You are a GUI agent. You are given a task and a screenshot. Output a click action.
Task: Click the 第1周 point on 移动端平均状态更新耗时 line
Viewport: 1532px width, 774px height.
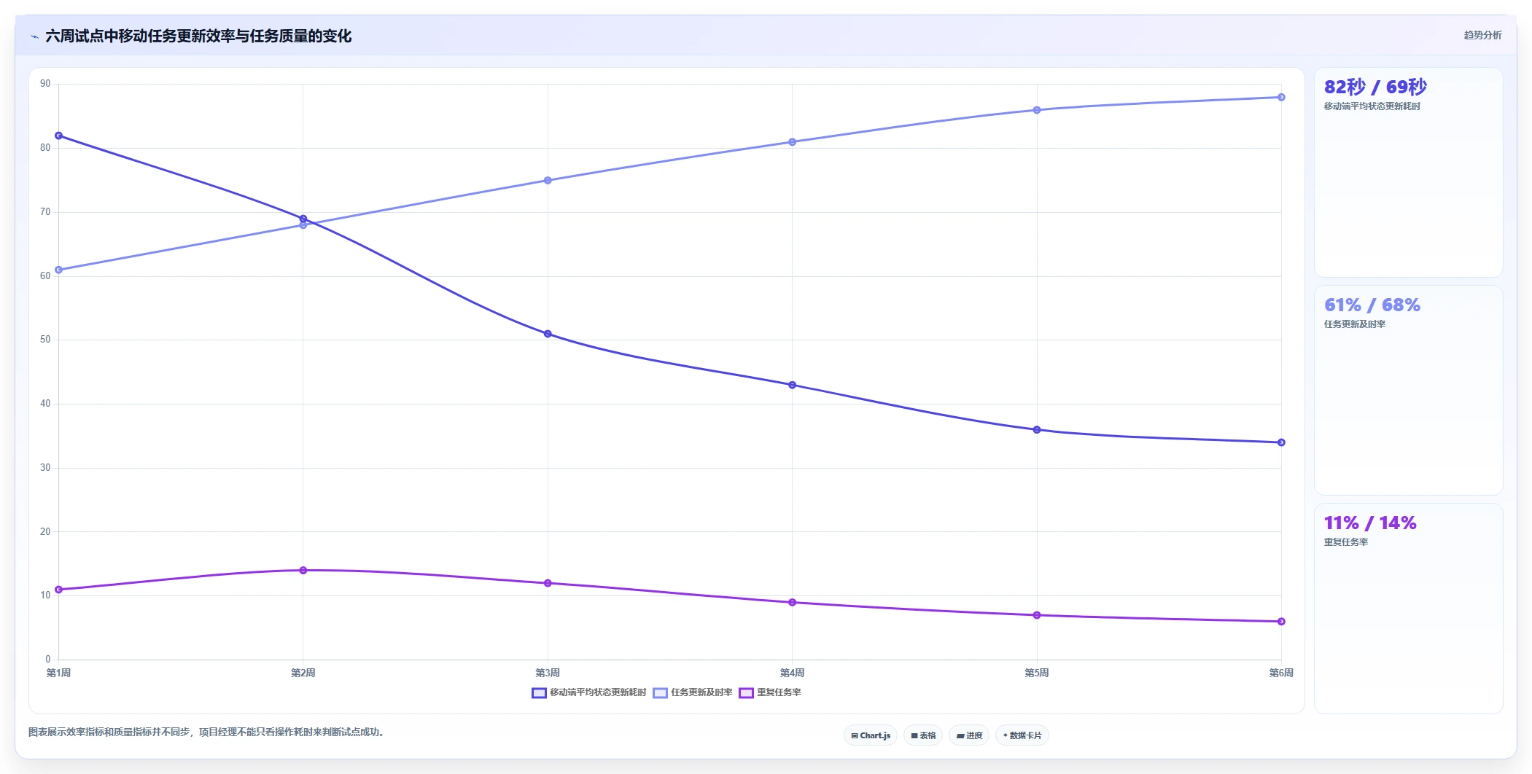[x=59, y=136]
